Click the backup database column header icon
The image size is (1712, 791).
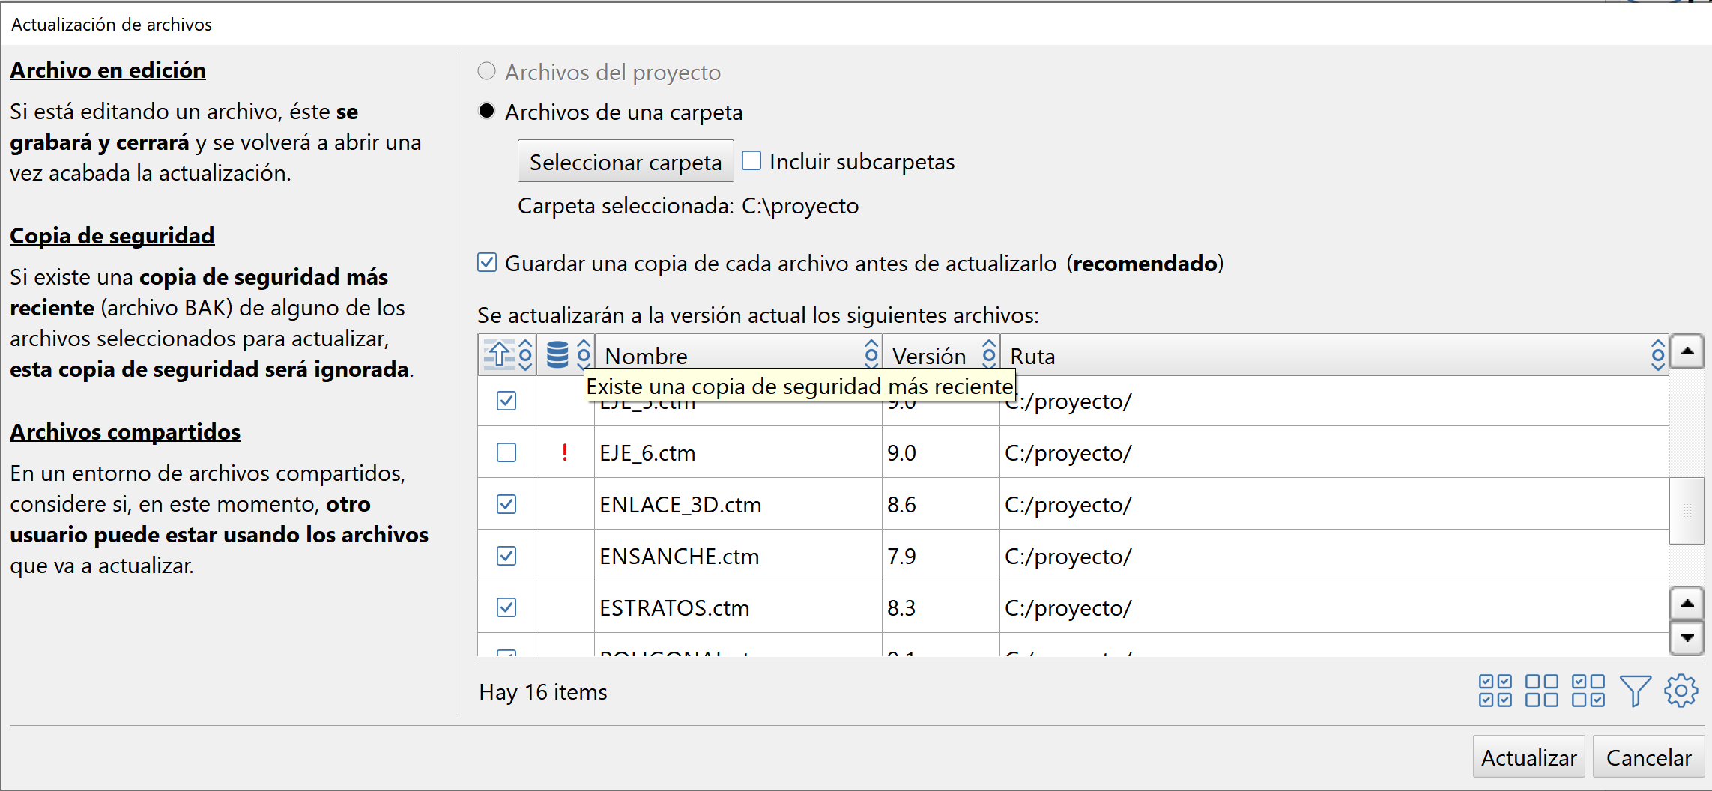click(x=557, y=354)
